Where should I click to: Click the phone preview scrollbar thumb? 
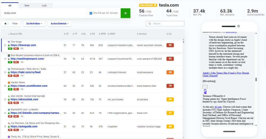coord(256,79)
